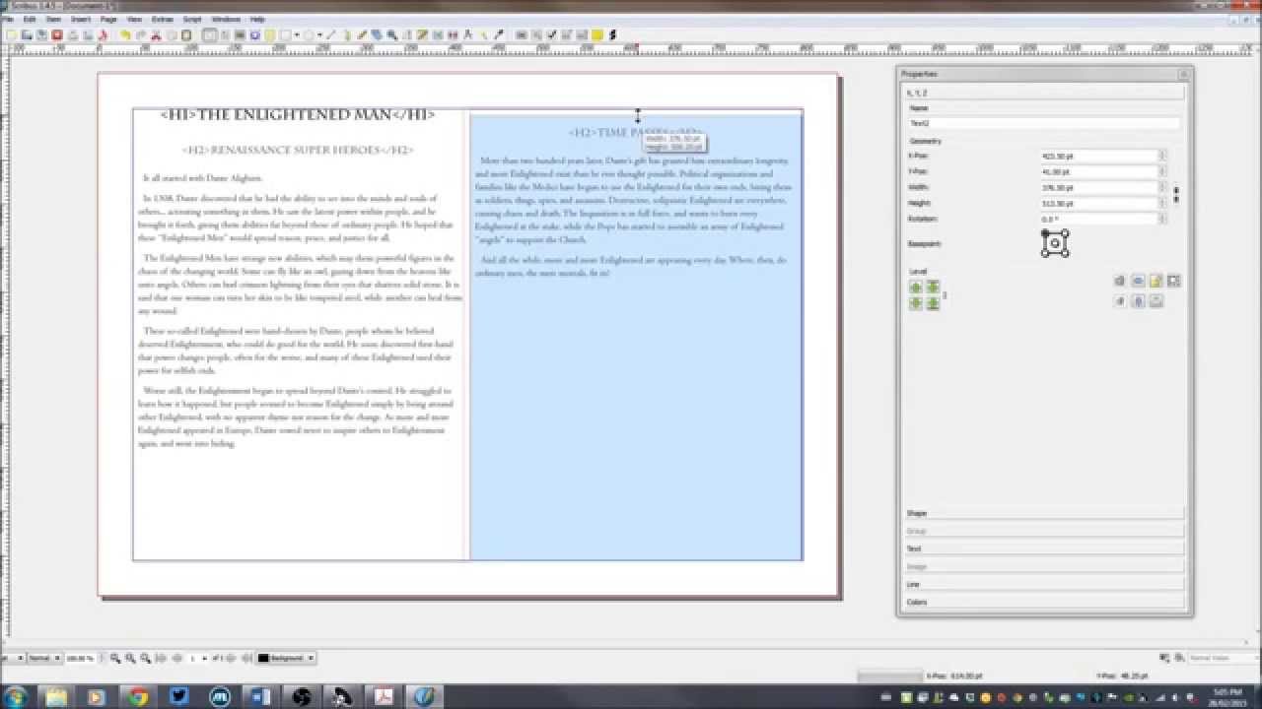Click the Save as PDF icon
The image size is (1262, 709).
point(103,34)
